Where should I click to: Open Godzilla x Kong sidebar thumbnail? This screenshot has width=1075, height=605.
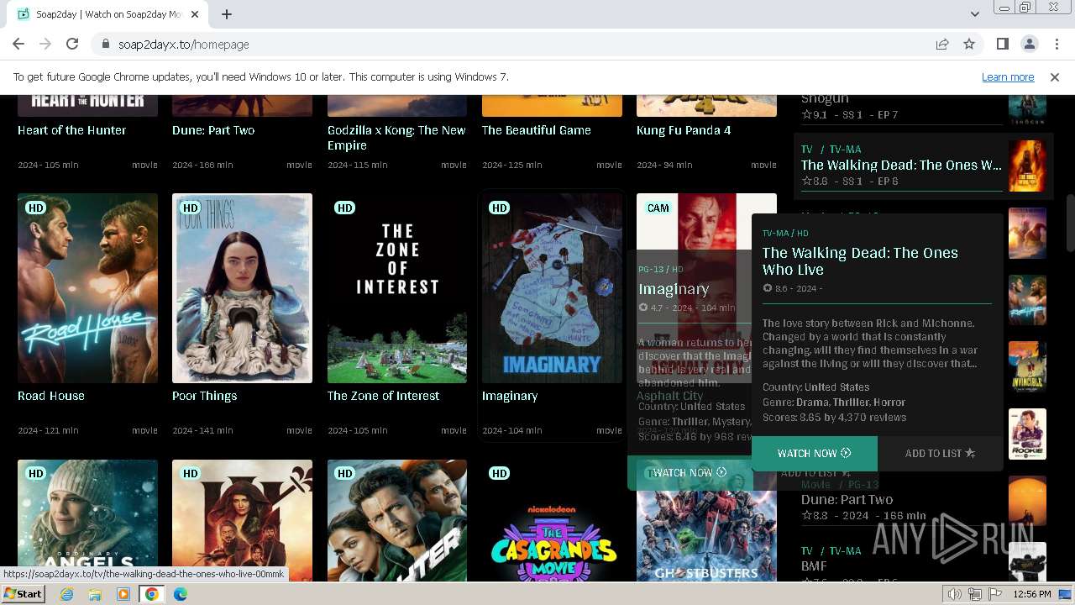[x=1027, y=233]
